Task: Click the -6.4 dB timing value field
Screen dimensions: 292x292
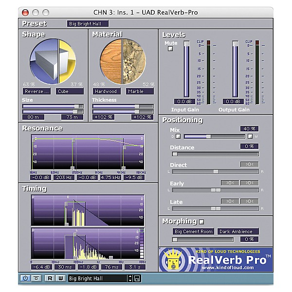Action: [x=41, y=267]
